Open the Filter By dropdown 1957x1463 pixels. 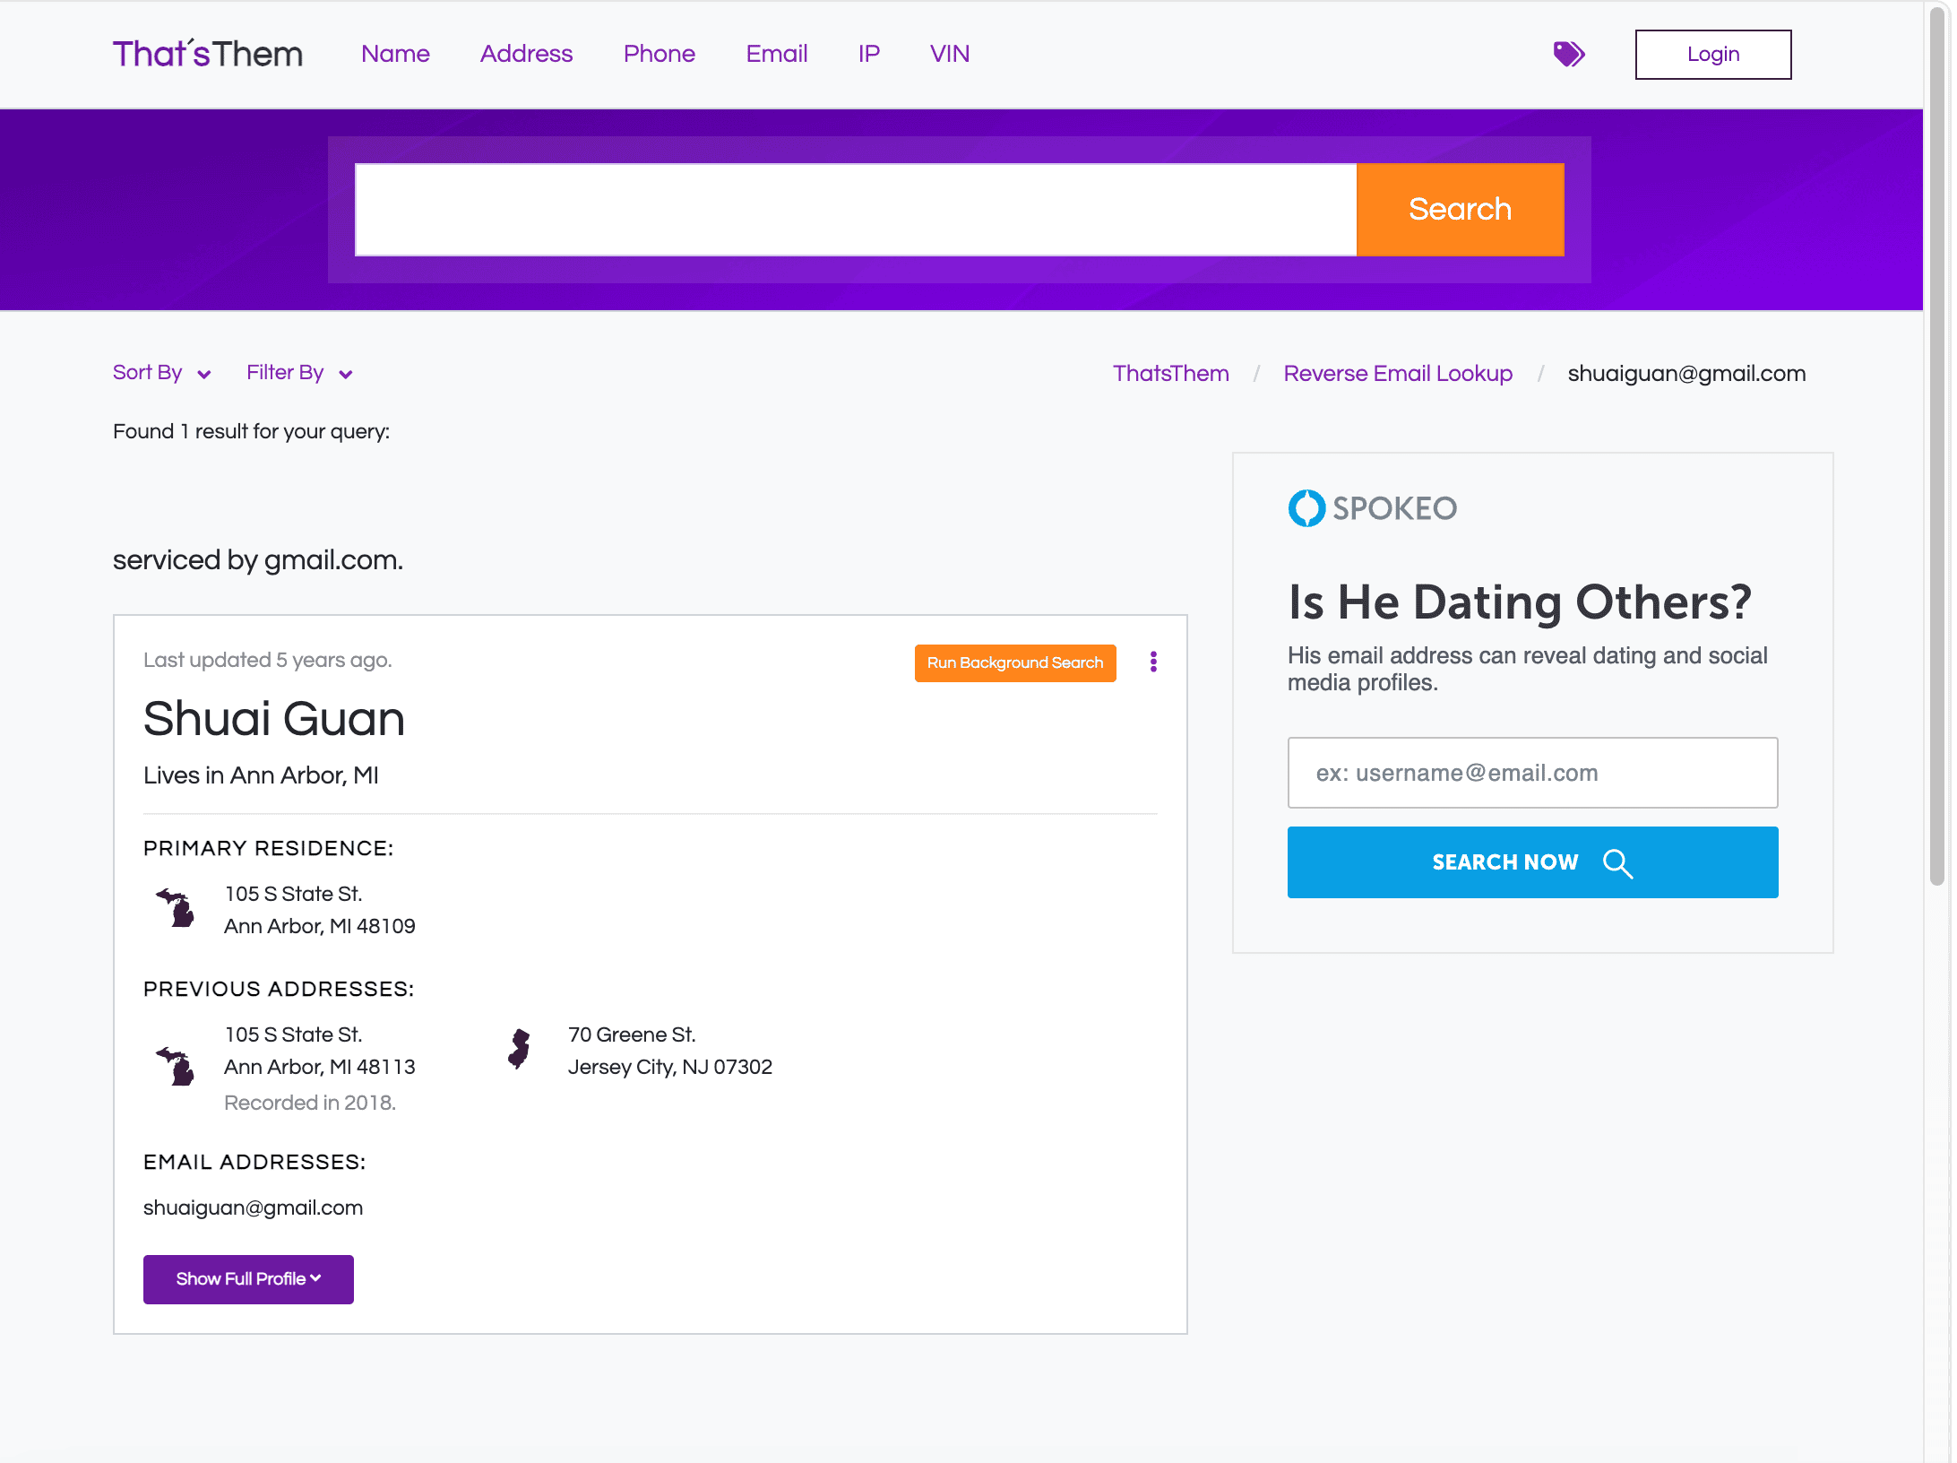[x=299, y=373]
